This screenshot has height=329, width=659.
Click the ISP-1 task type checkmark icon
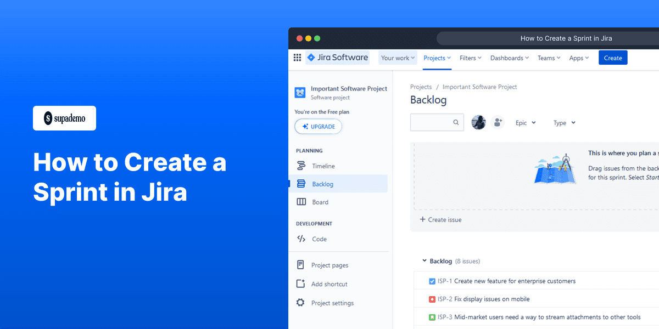[x=432, y=281]
